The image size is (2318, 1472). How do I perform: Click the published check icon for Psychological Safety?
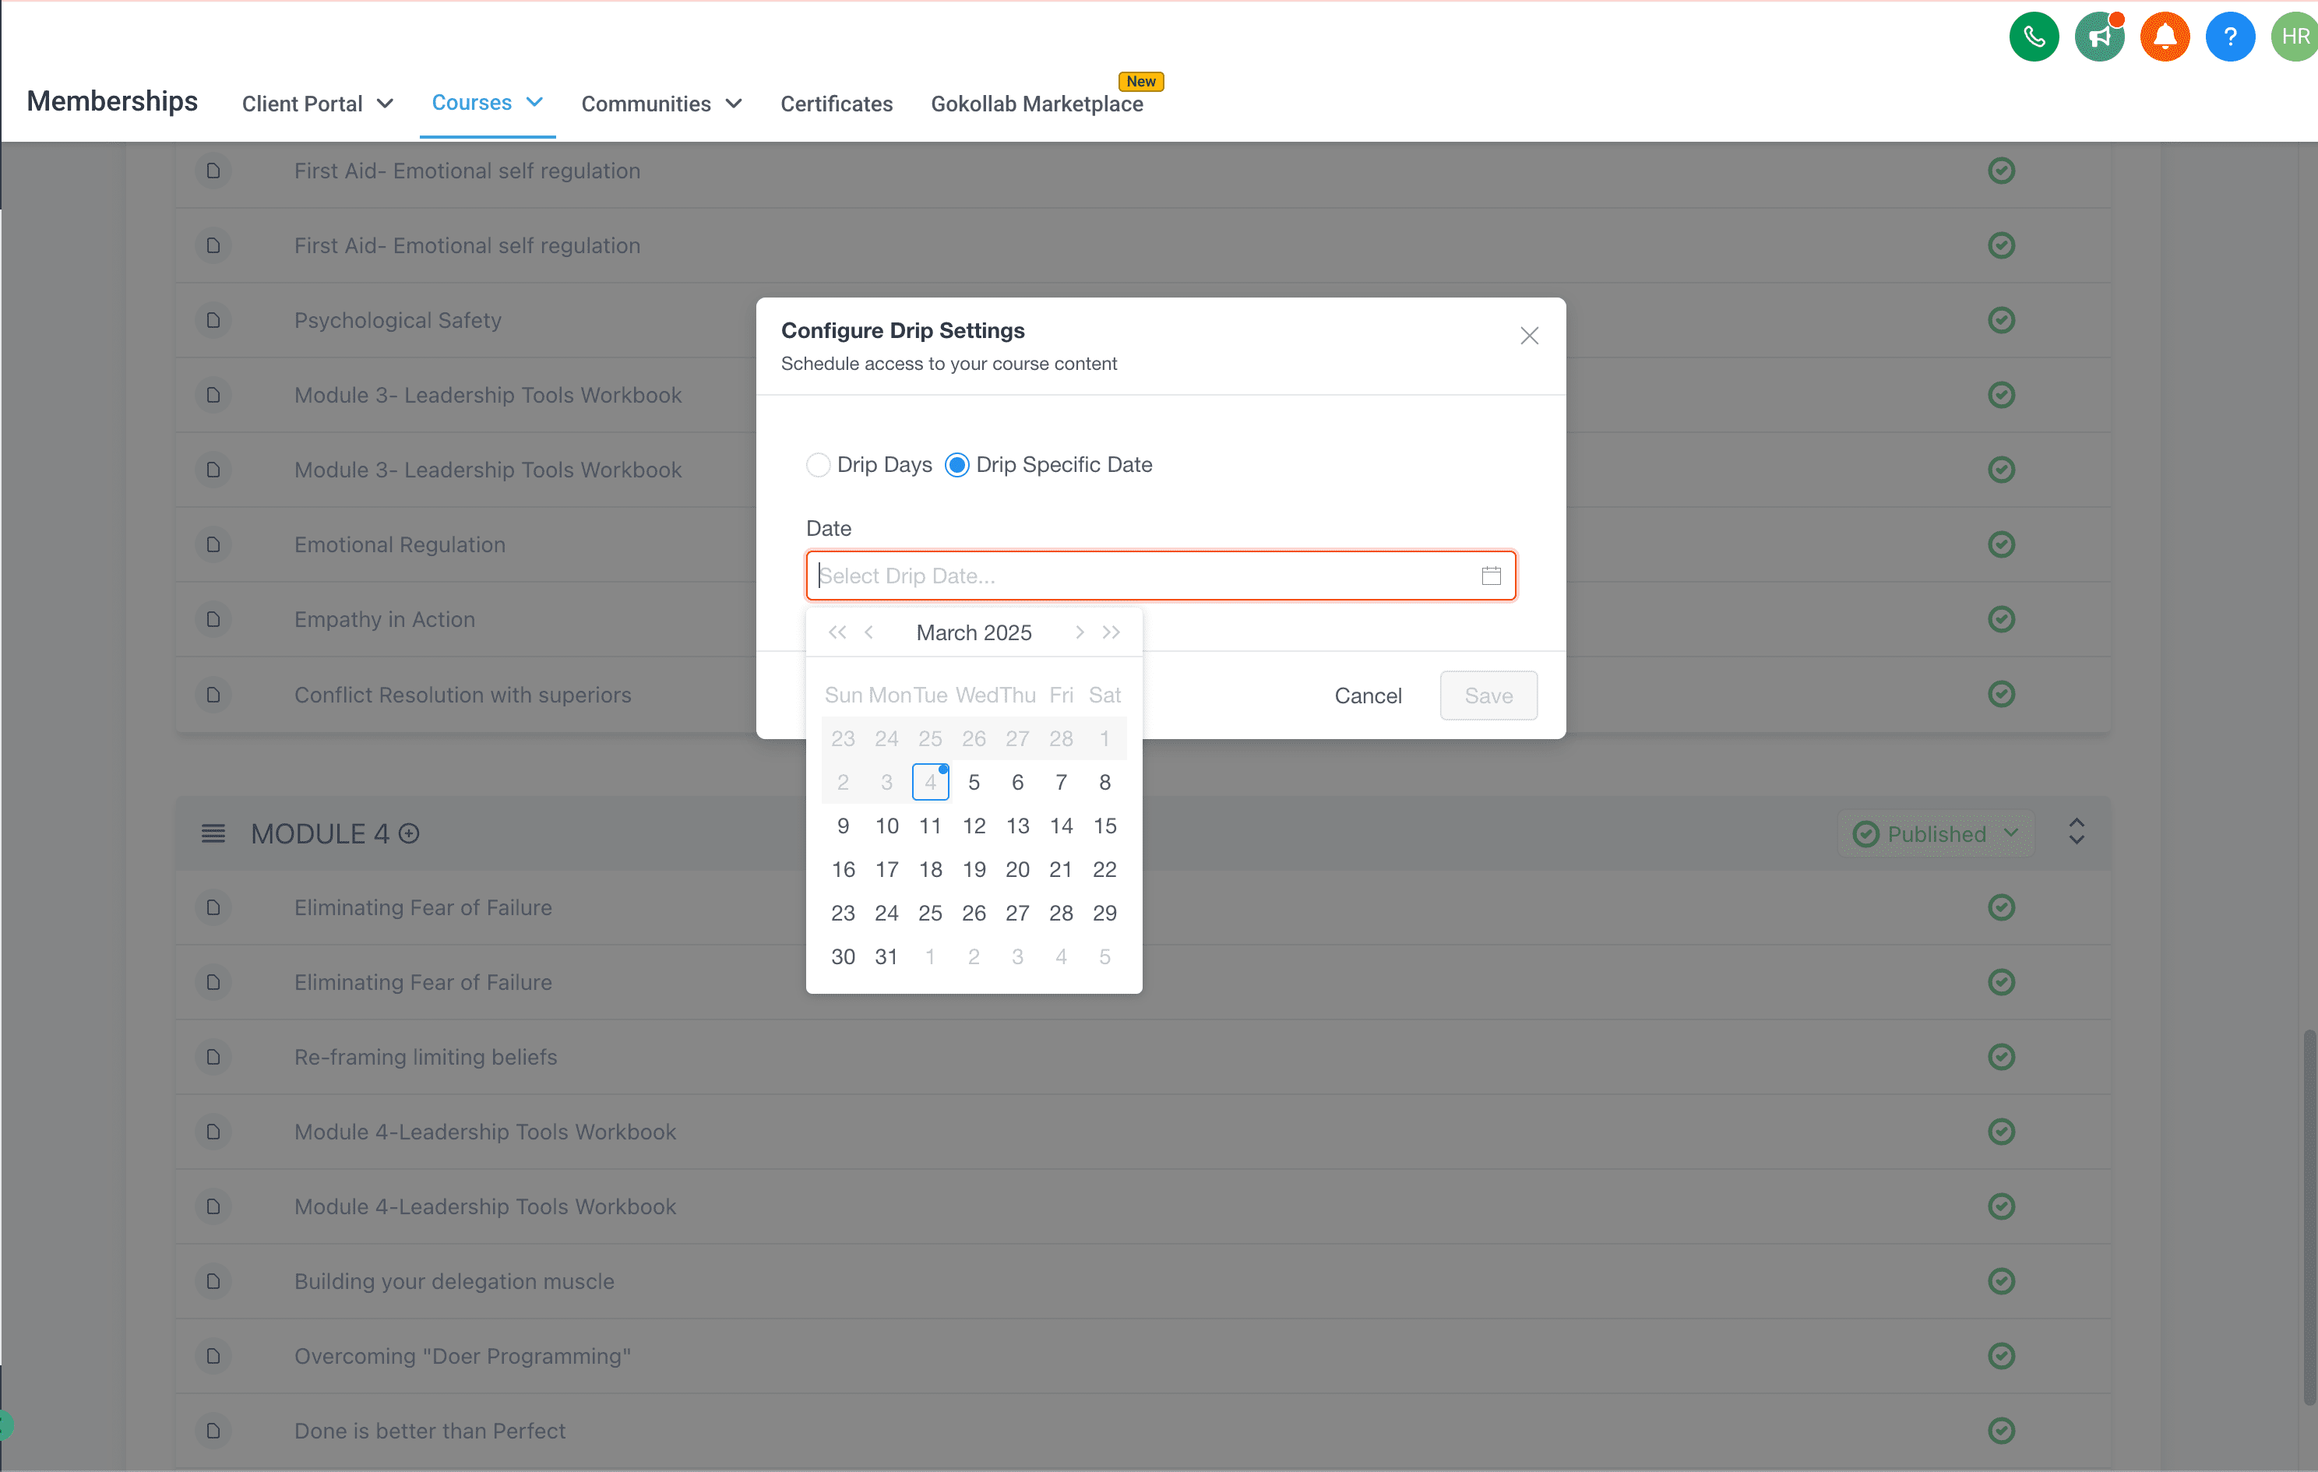(2000, 319)
